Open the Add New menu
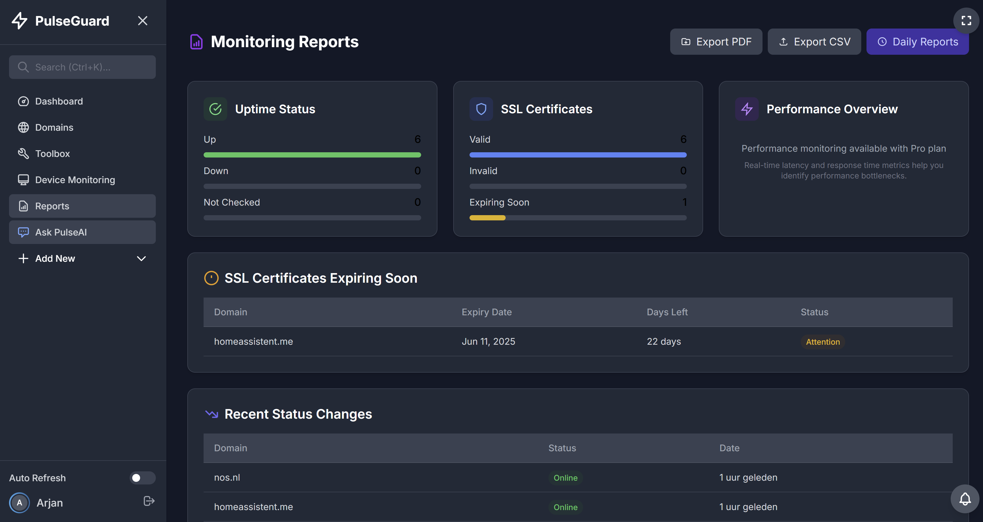 (x=55, y=259)
